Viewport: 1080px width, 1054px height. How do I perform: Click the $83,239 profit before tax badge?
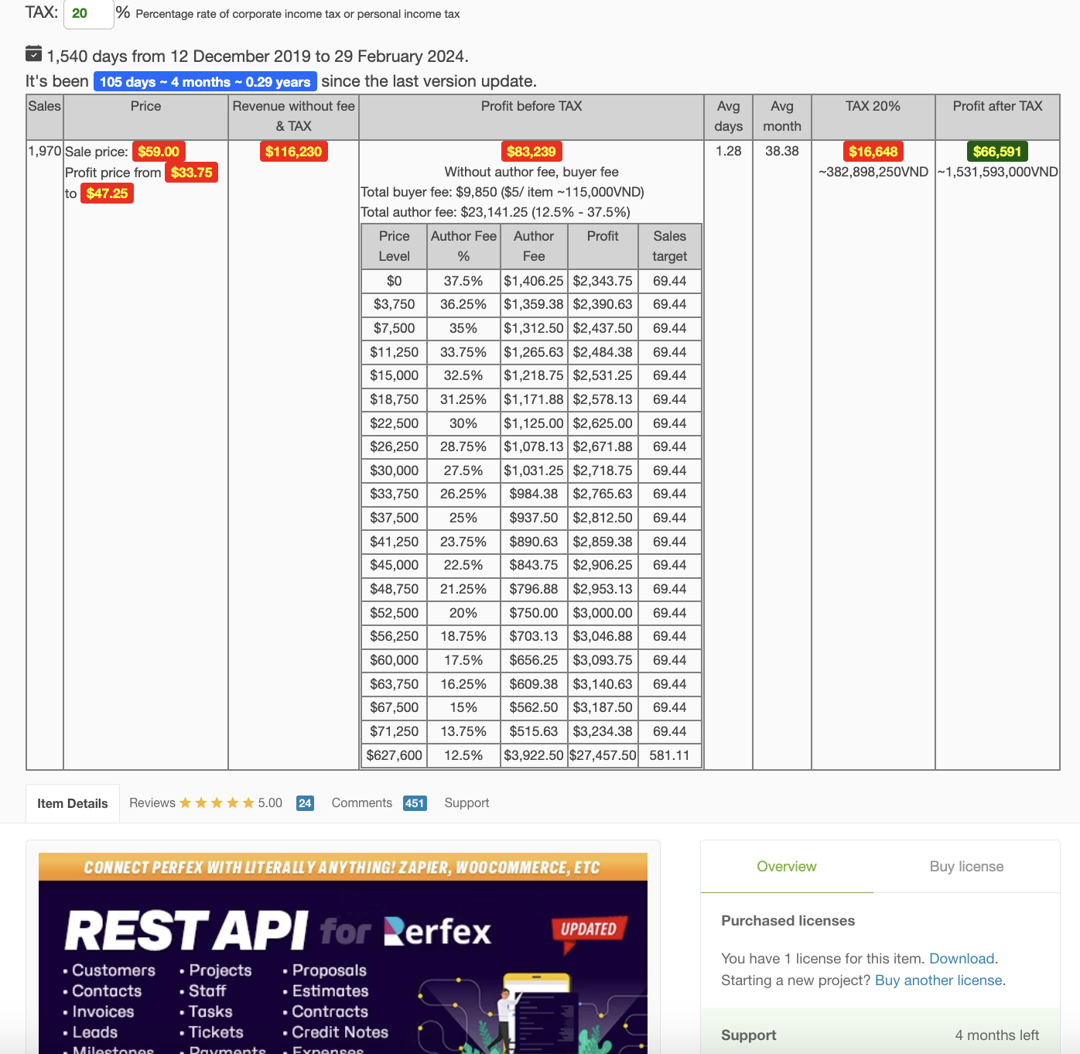click(x=531, y=152)
